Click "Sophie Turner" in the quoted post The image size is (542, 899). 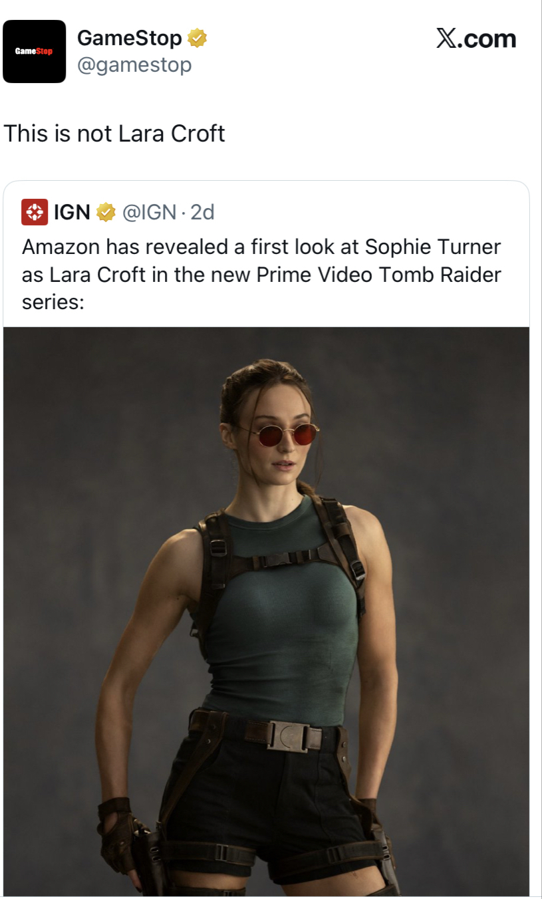pyautogui.click(x=432, y=247)
